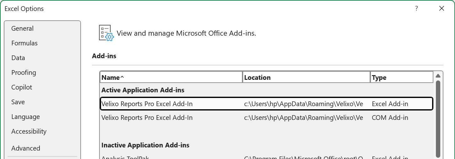Open the Copilot settings category
455x159 pixels.
(x=22, y=87)
